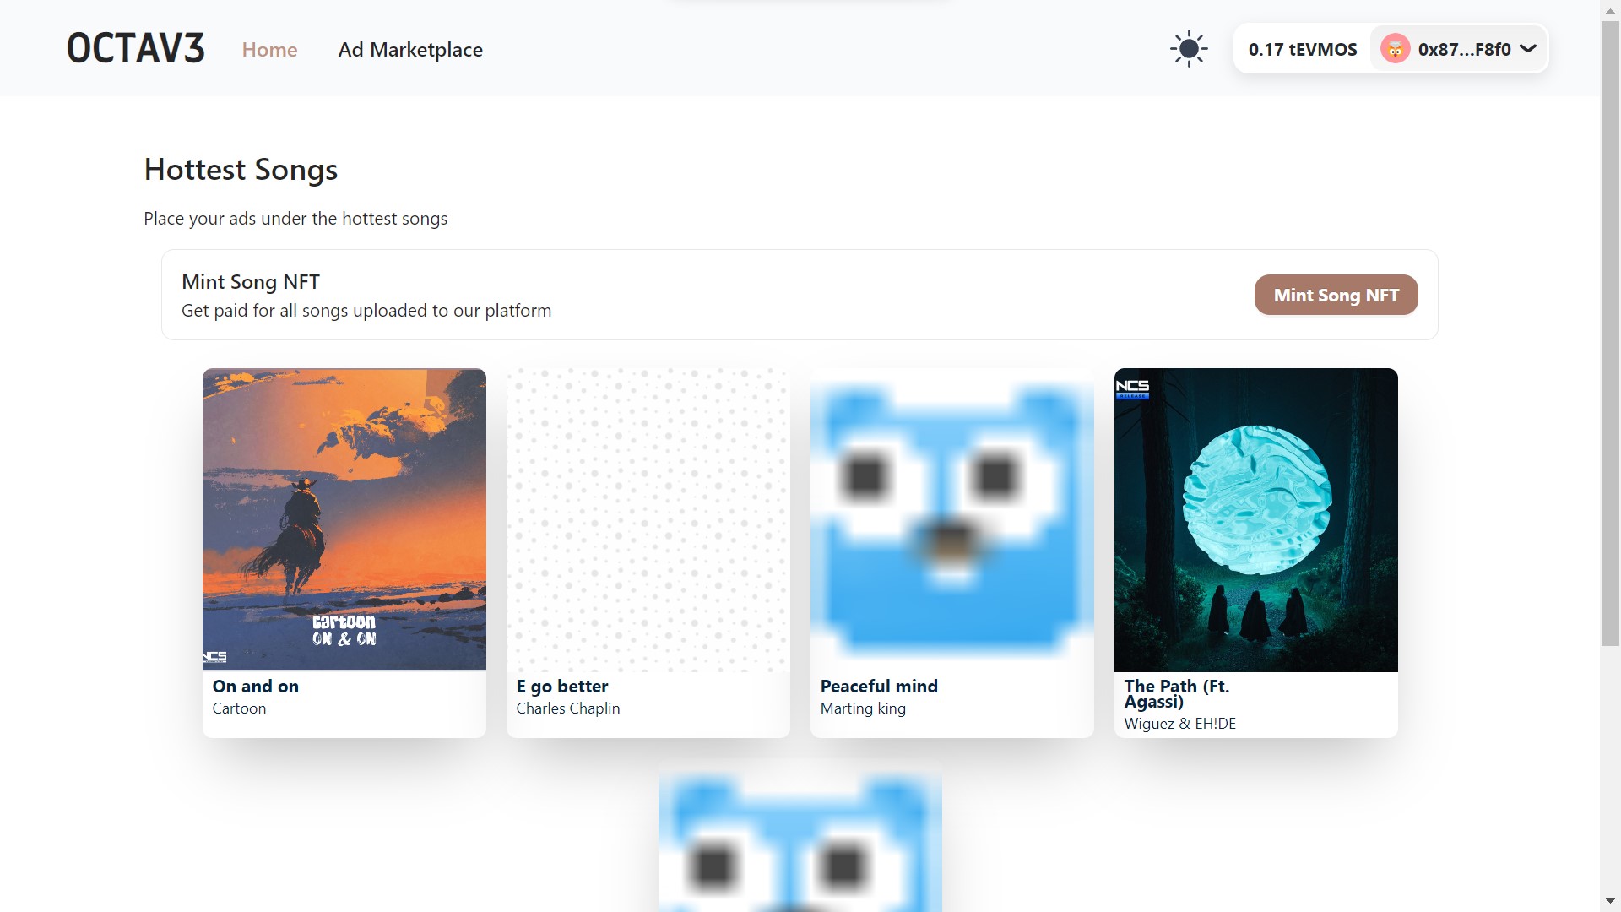The height and width of the screenshot is (912, 1621).
Task: Click the wallet avatar emoji icon
Action: pyautogui.click(x=1395, y=49)
